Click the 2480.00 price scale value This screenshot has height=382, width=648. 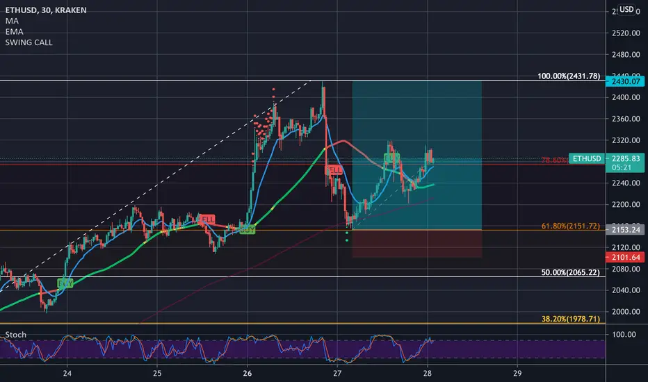[x=626, y=54]
